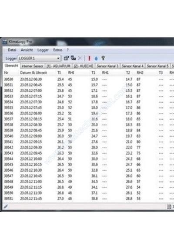The height and width of the screenshot is (249, 174).
Task: Open the LOGGER 1 dropdown
Action: [40, 58]
